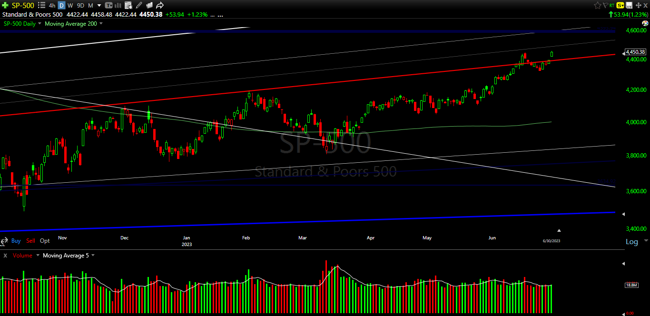Click the 4,600.00 price axis label
Screen dimensions: 650x316
[636, 30]
